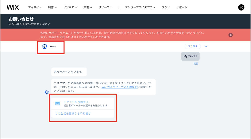Click the My Site 25 chat bubble

tap(190, 56)
